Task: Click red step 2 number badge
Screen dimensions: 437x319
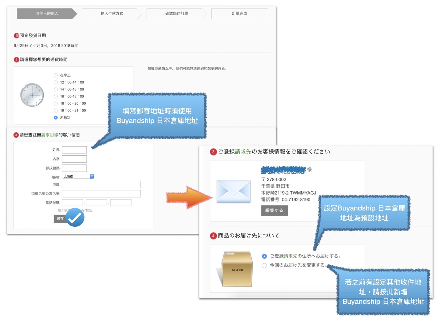Action: [16, 60]
